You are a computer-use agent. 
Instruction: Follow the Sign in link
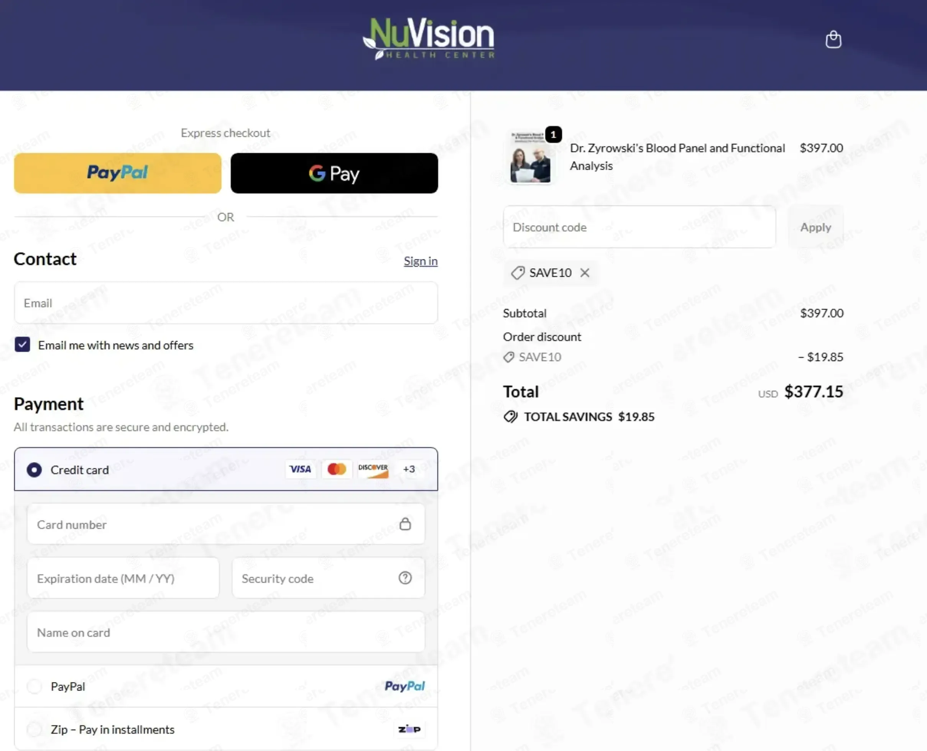tap(421, 261)
